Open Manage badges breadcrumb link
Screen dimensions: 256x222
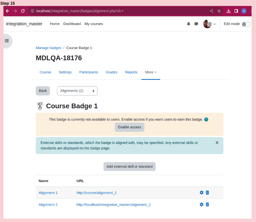(48, 48)
